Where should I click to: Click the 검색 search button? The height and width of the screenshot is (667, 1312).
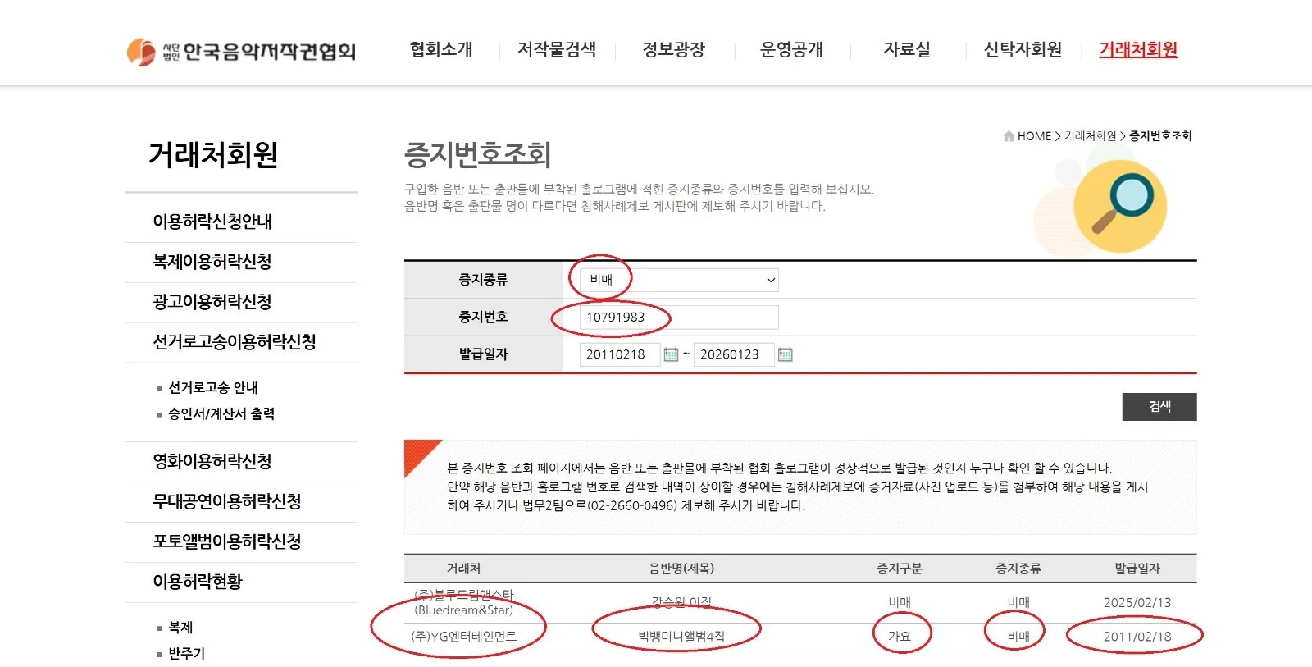(1159, 407)
